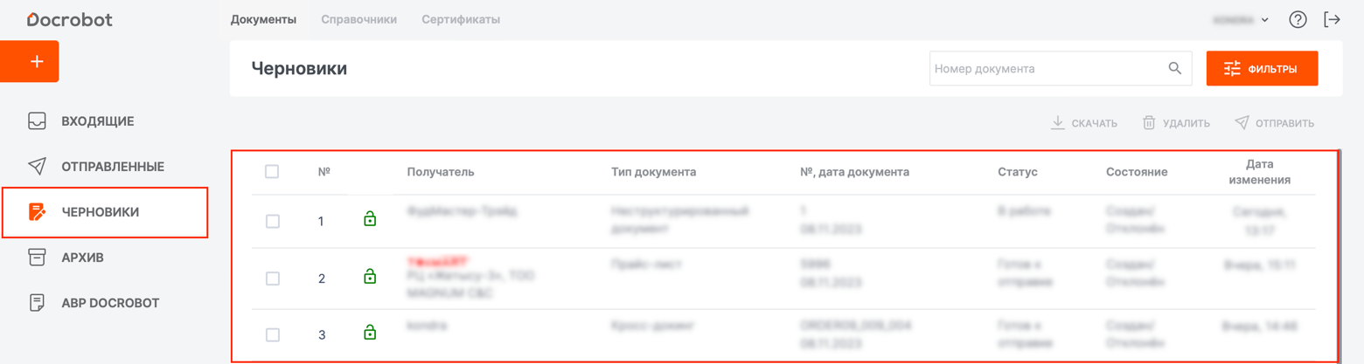
Task: Click green lock icon in row 1
Action: 370,218
